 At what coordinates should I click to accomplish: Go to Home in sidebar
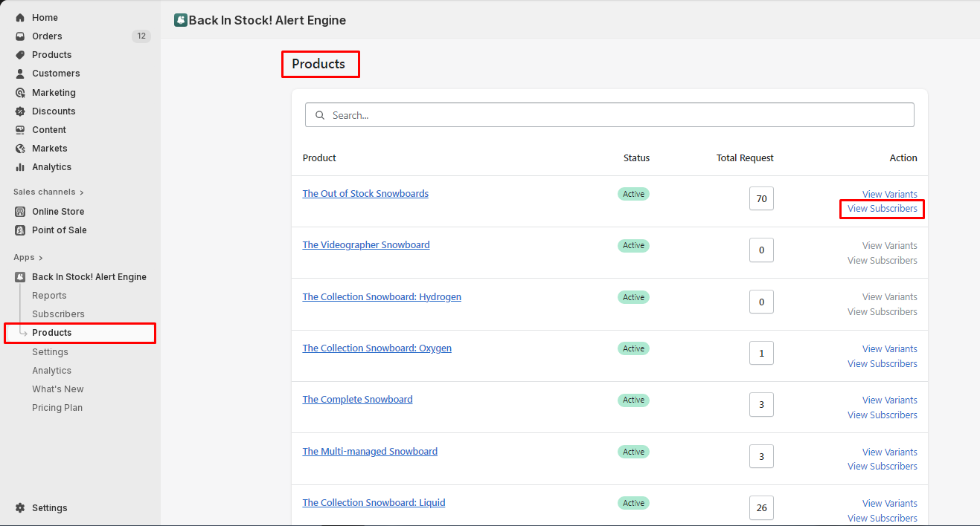click(x=45, y=17)
